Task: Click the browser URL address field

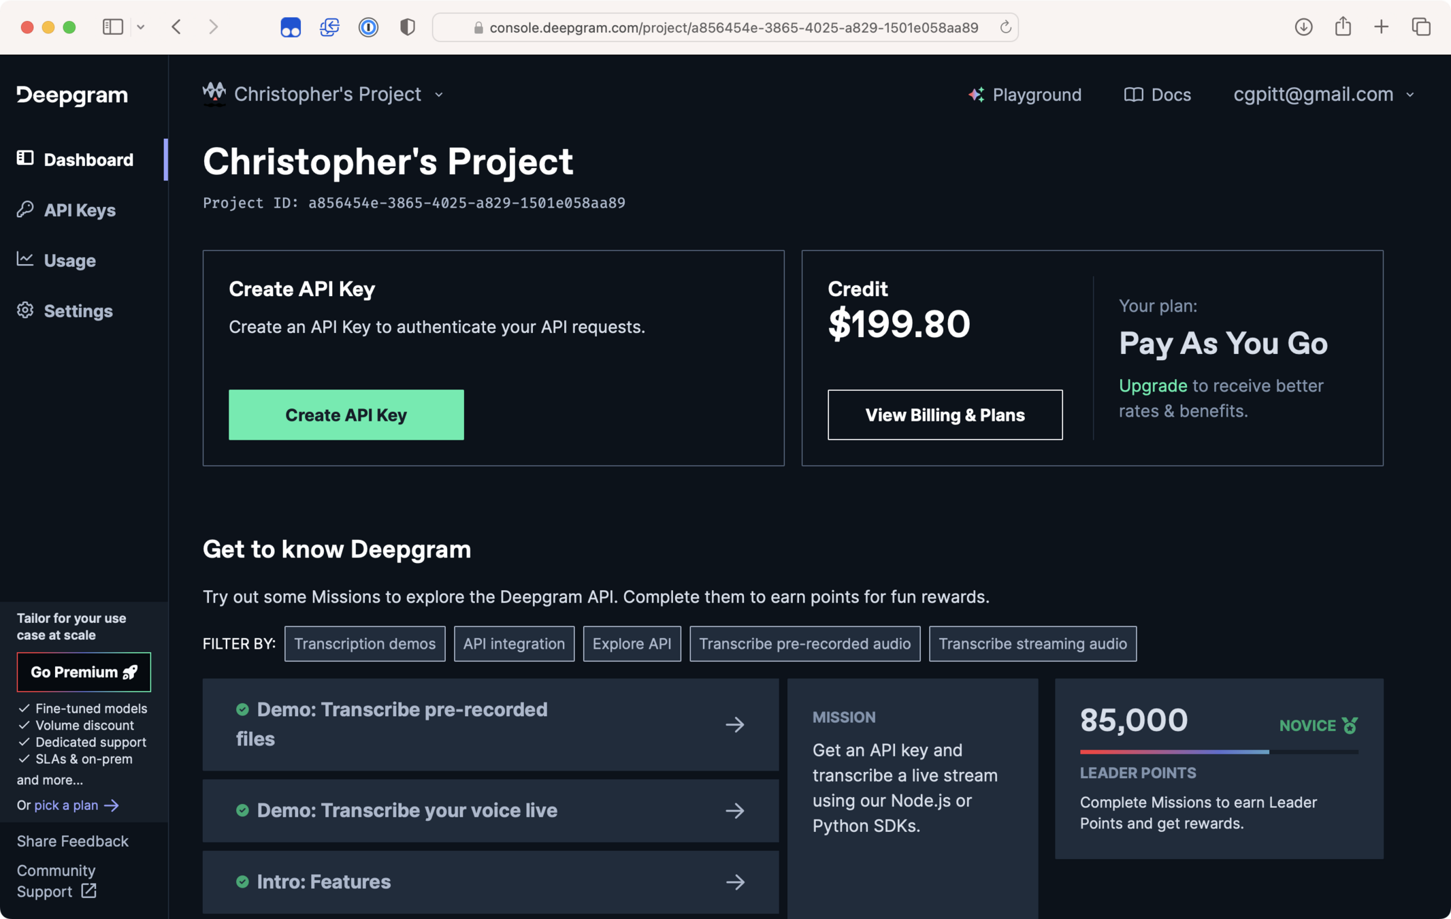Action: [733, 27]
